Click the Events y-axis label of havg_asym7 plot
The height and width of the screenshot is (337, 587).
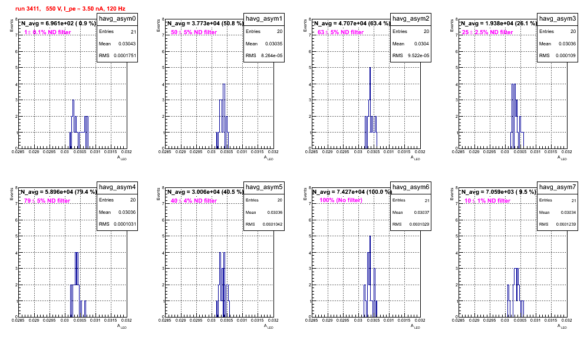451,194
